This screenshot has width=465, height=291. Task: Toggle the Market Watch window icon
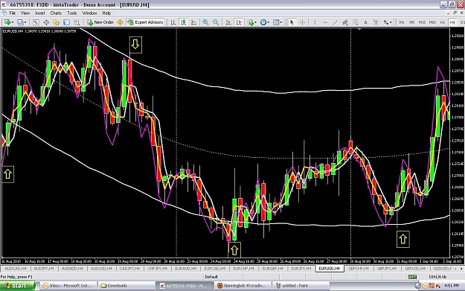coord(36,22)
